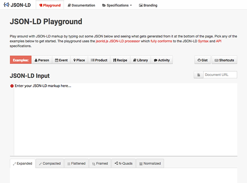Click the red error icon in editor gutter
This screenshot has height=183, width=247.
(x=12, y=86)
